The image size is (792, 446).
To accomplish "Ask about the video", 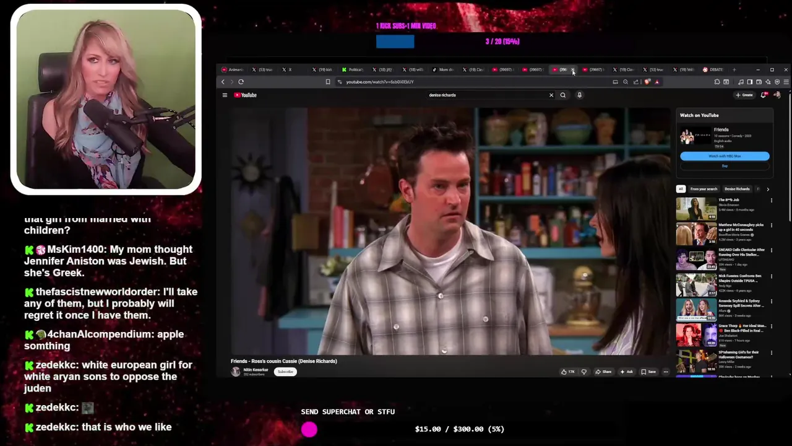I will 626,372.
